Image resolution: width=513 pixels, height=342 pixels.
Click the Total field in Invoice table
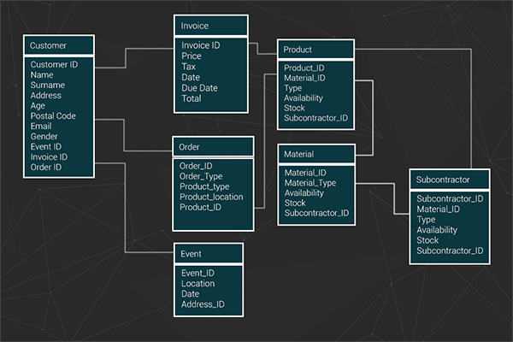[x=192, y=99]
